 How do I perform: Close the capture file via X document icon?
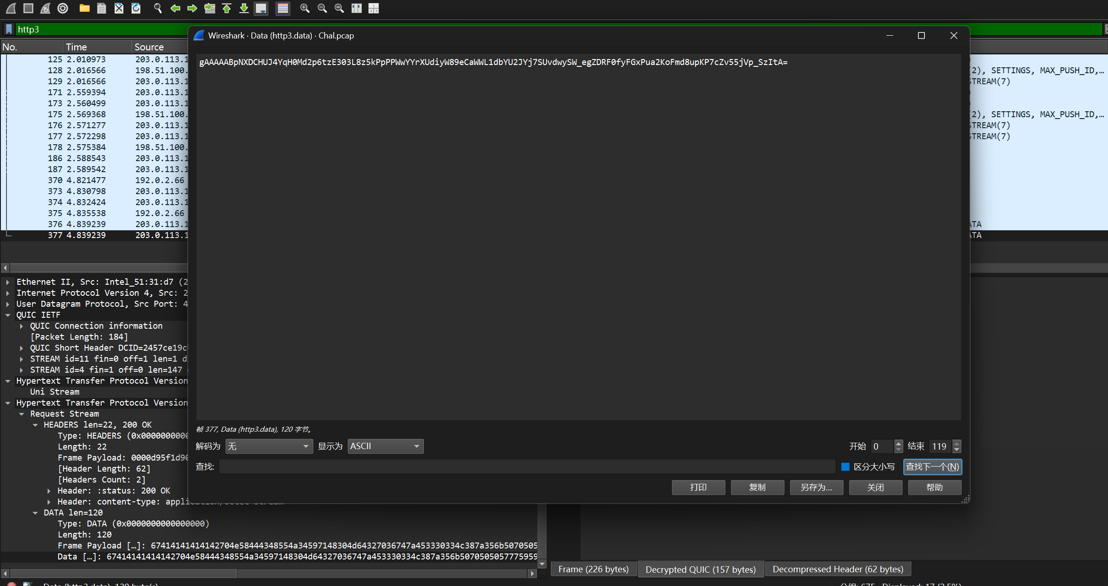click(x=119, y=8)
